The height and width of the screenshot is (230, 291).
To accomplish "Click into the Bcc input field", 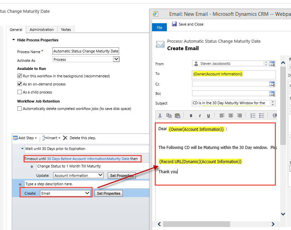I will click(x=230, y=93).
